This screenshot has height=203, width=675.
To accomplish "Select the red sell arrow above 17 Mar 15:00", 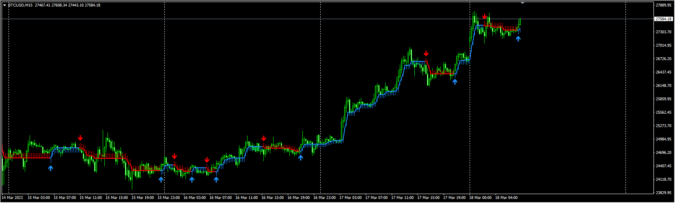I will coord(426,54).
